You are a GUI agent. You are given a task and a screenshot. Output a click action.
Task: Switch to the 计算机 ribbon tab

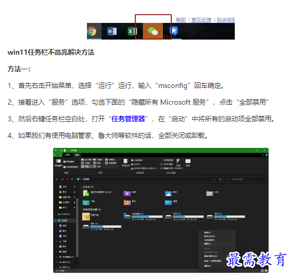(x=68, y=155)
